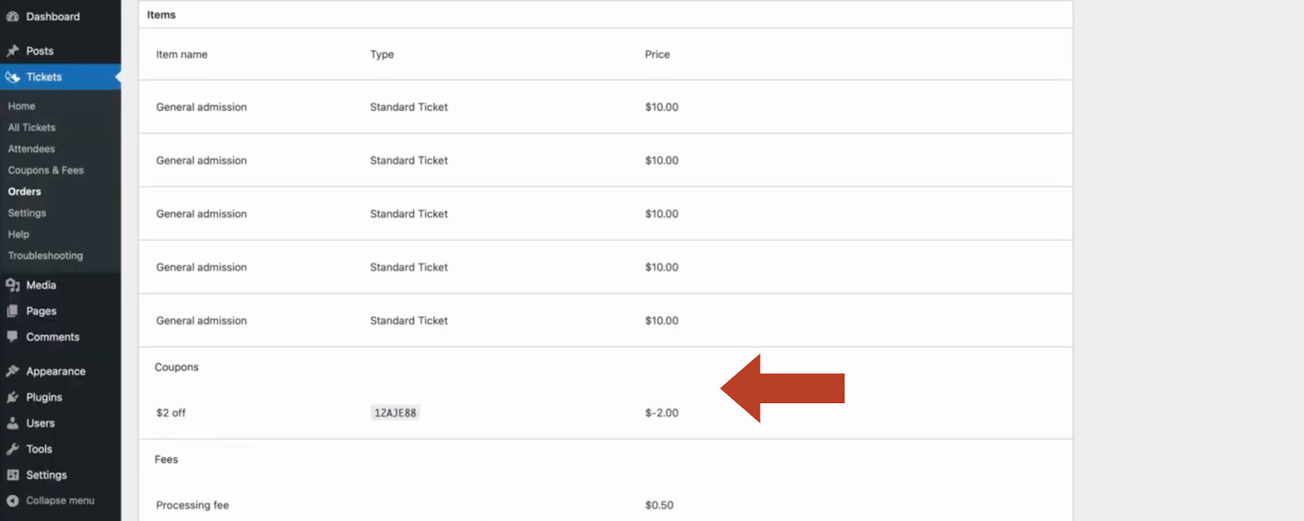Select the Users icon
Screen dimensions: 1304x521
tap(13, 422)
